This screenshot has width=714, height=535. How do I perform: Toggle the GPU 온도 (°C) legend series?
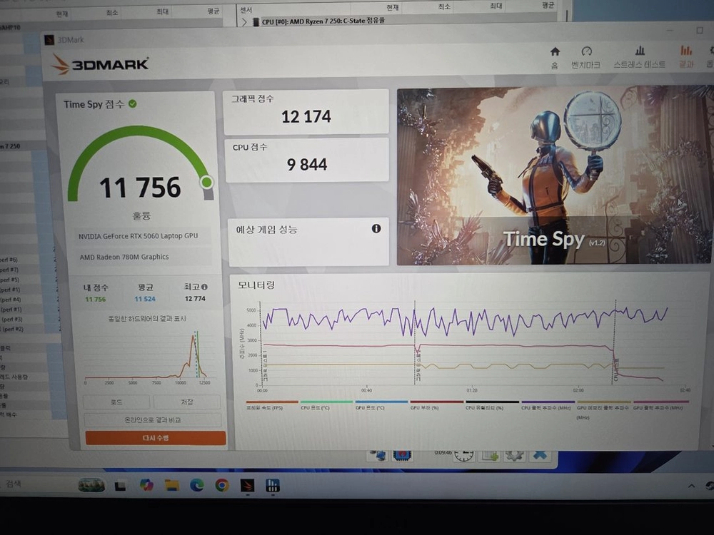point(381,405)
